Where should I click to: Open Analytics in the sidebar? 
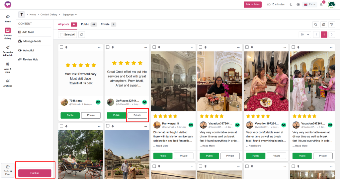click(x=8, y=83)
